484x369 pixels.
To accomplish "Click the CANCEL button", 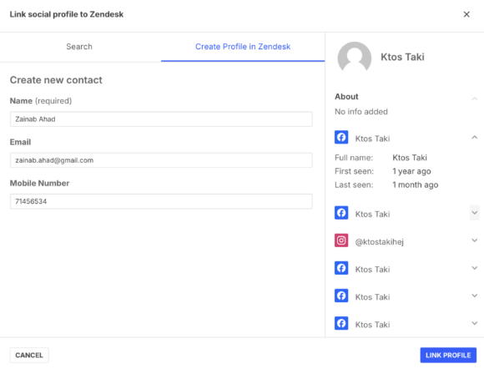I will point(29,355).
